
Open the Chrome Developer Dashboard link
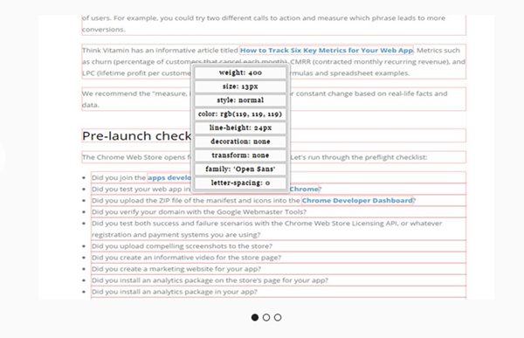pyautogui.click(x=357, y=200)
